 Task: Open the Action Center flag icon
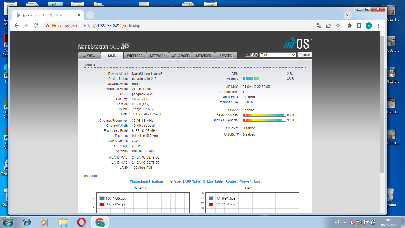coord(366,222)
